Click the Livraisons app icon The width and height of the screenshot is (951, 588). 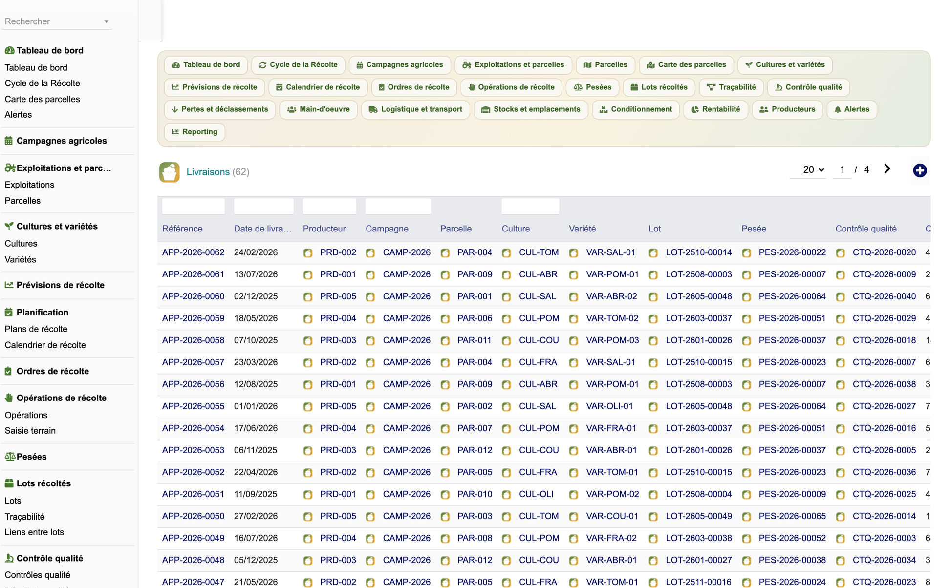[x=169, y=172]
